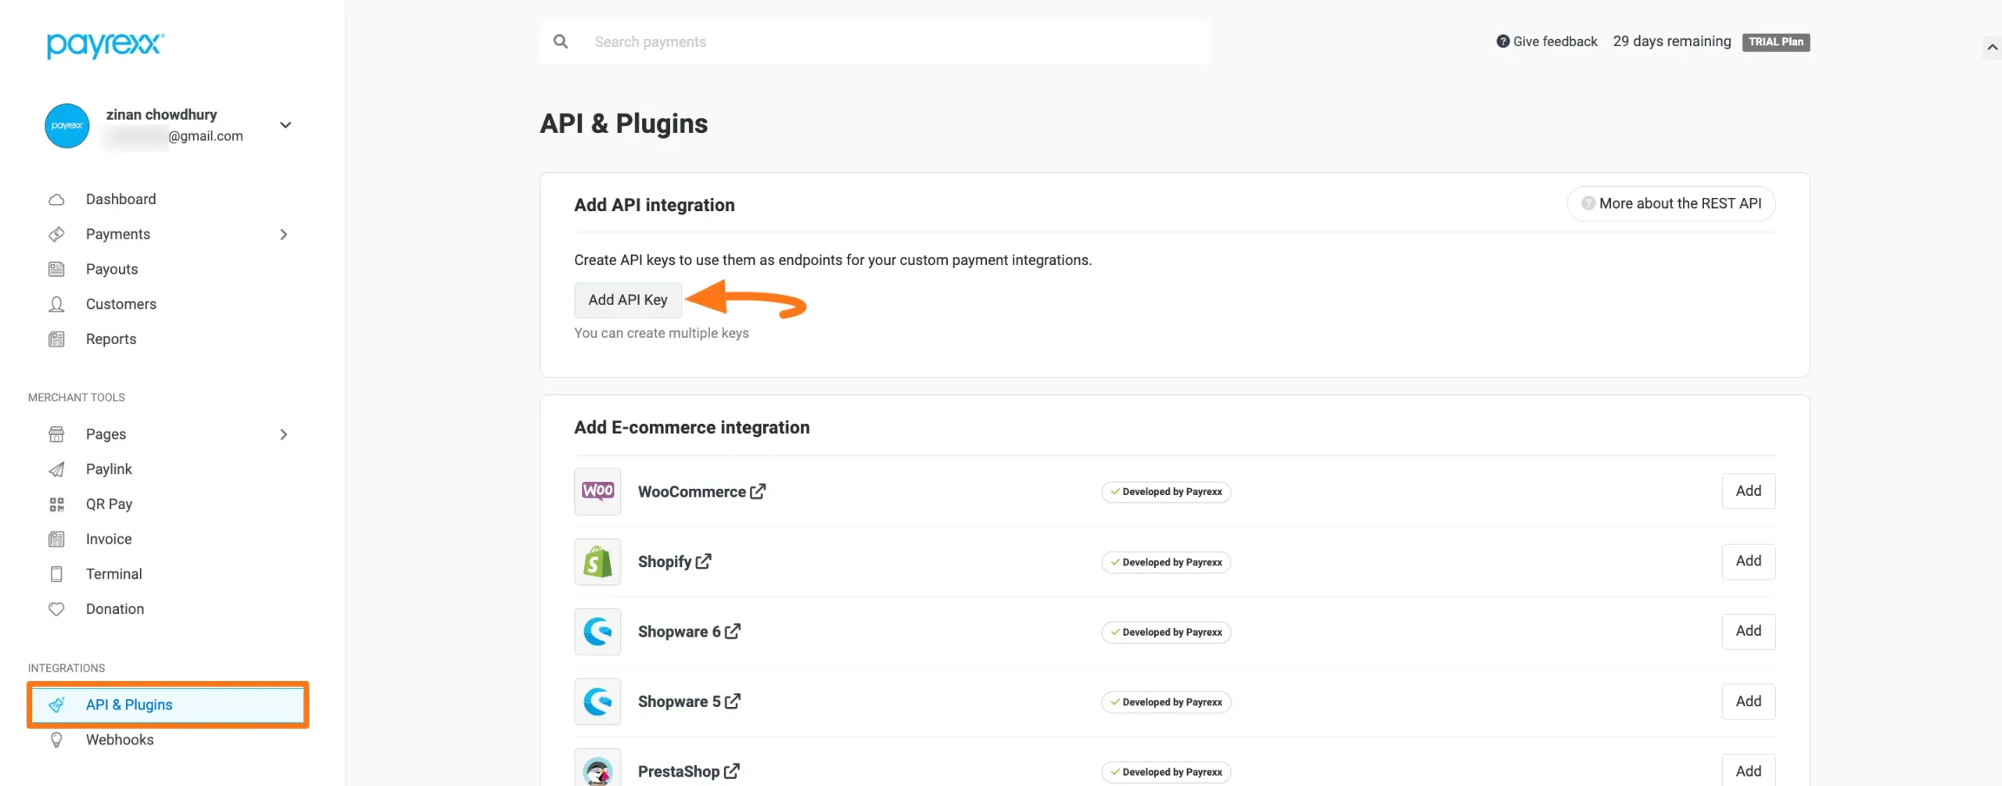Select API & Plugins in sidebar
2002x786 pixels.
point(129,704)
